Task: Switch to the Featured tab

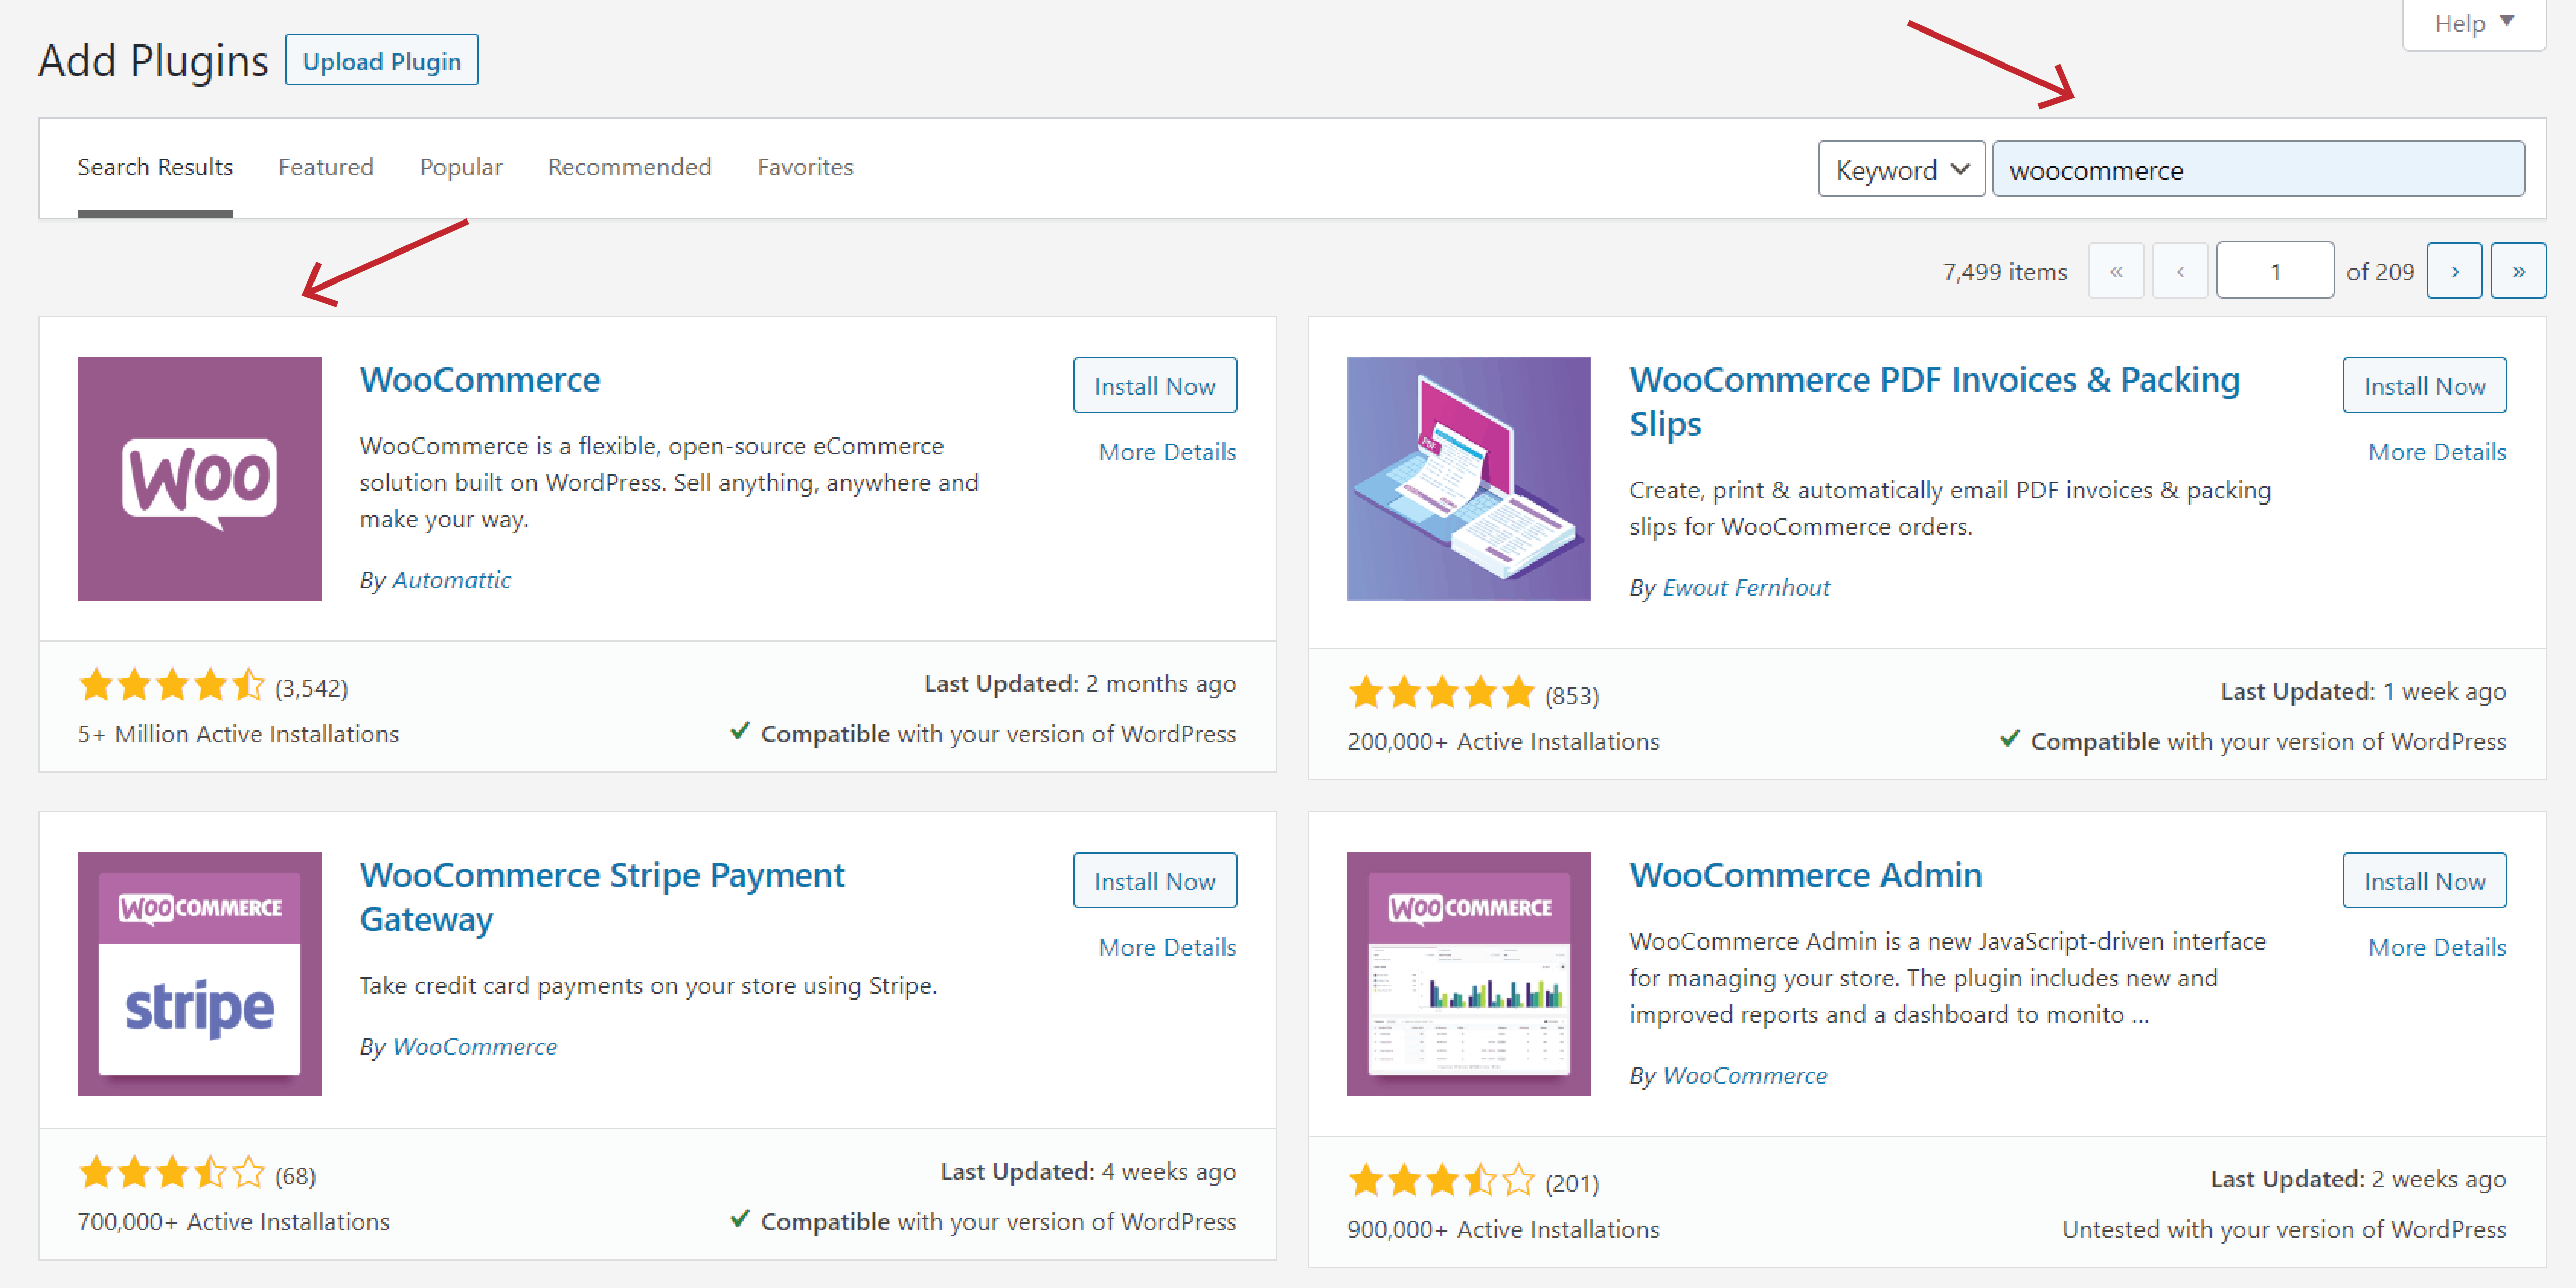Action: [x=326, y=167]
